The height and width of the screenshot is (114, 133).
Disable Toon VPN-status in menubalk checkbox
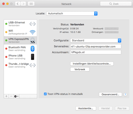point(45,94)
